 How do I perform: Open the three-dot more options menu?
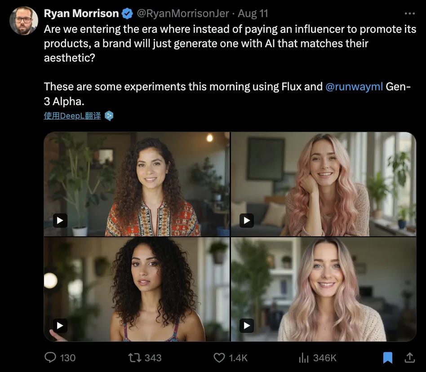tap(410, 14)
